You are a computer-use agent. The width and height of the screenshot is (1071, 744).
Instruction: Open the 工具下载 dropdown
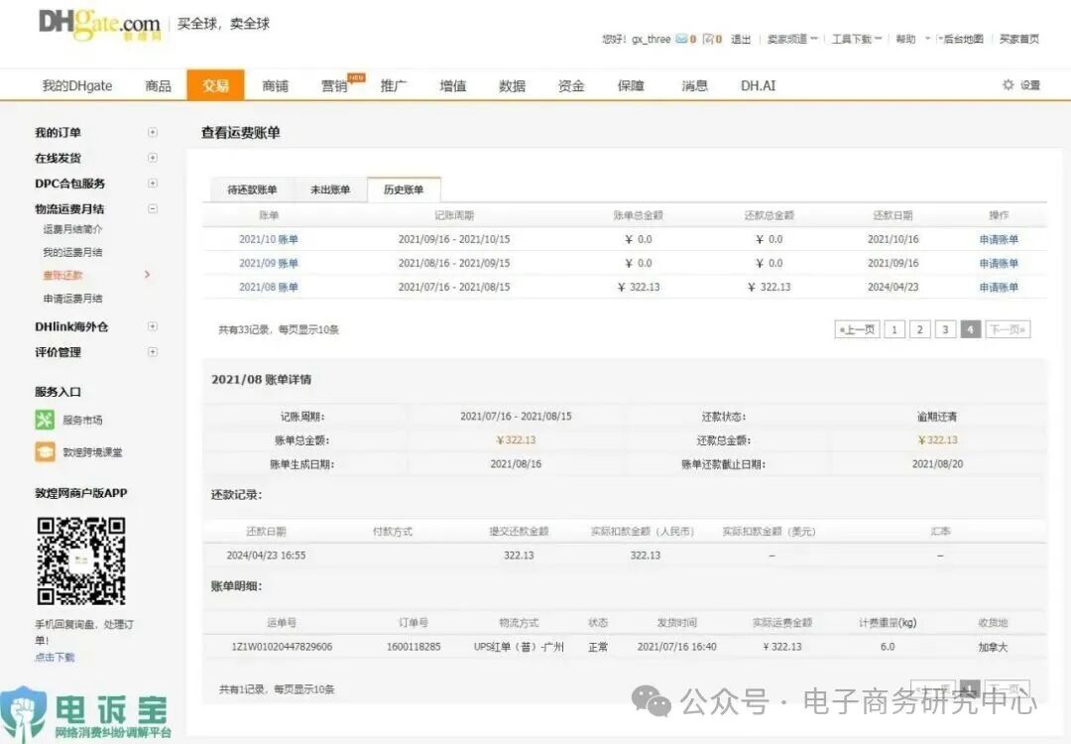[x=853, y=38]
